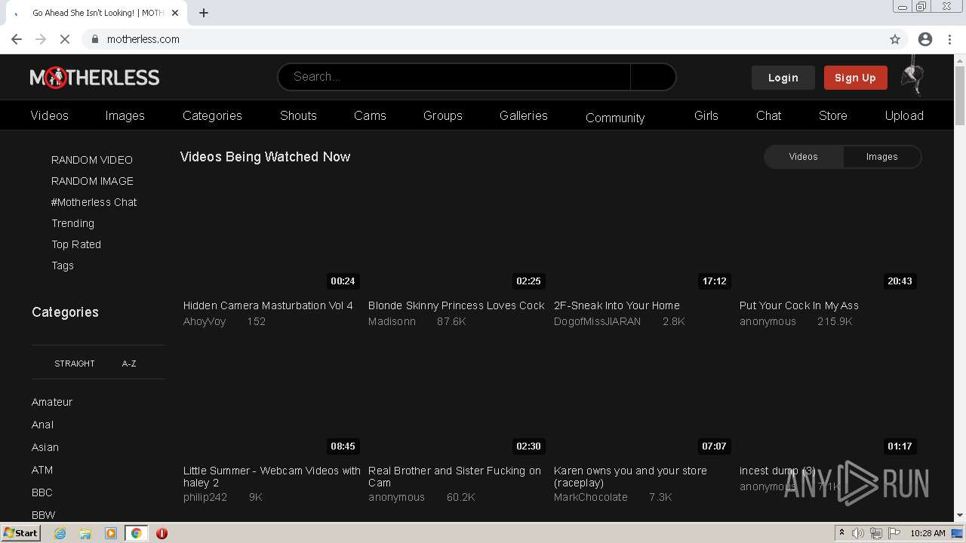The image size is (966, 543).
Task: Open the Categories nav menu item
Action: tap(212, 115)
